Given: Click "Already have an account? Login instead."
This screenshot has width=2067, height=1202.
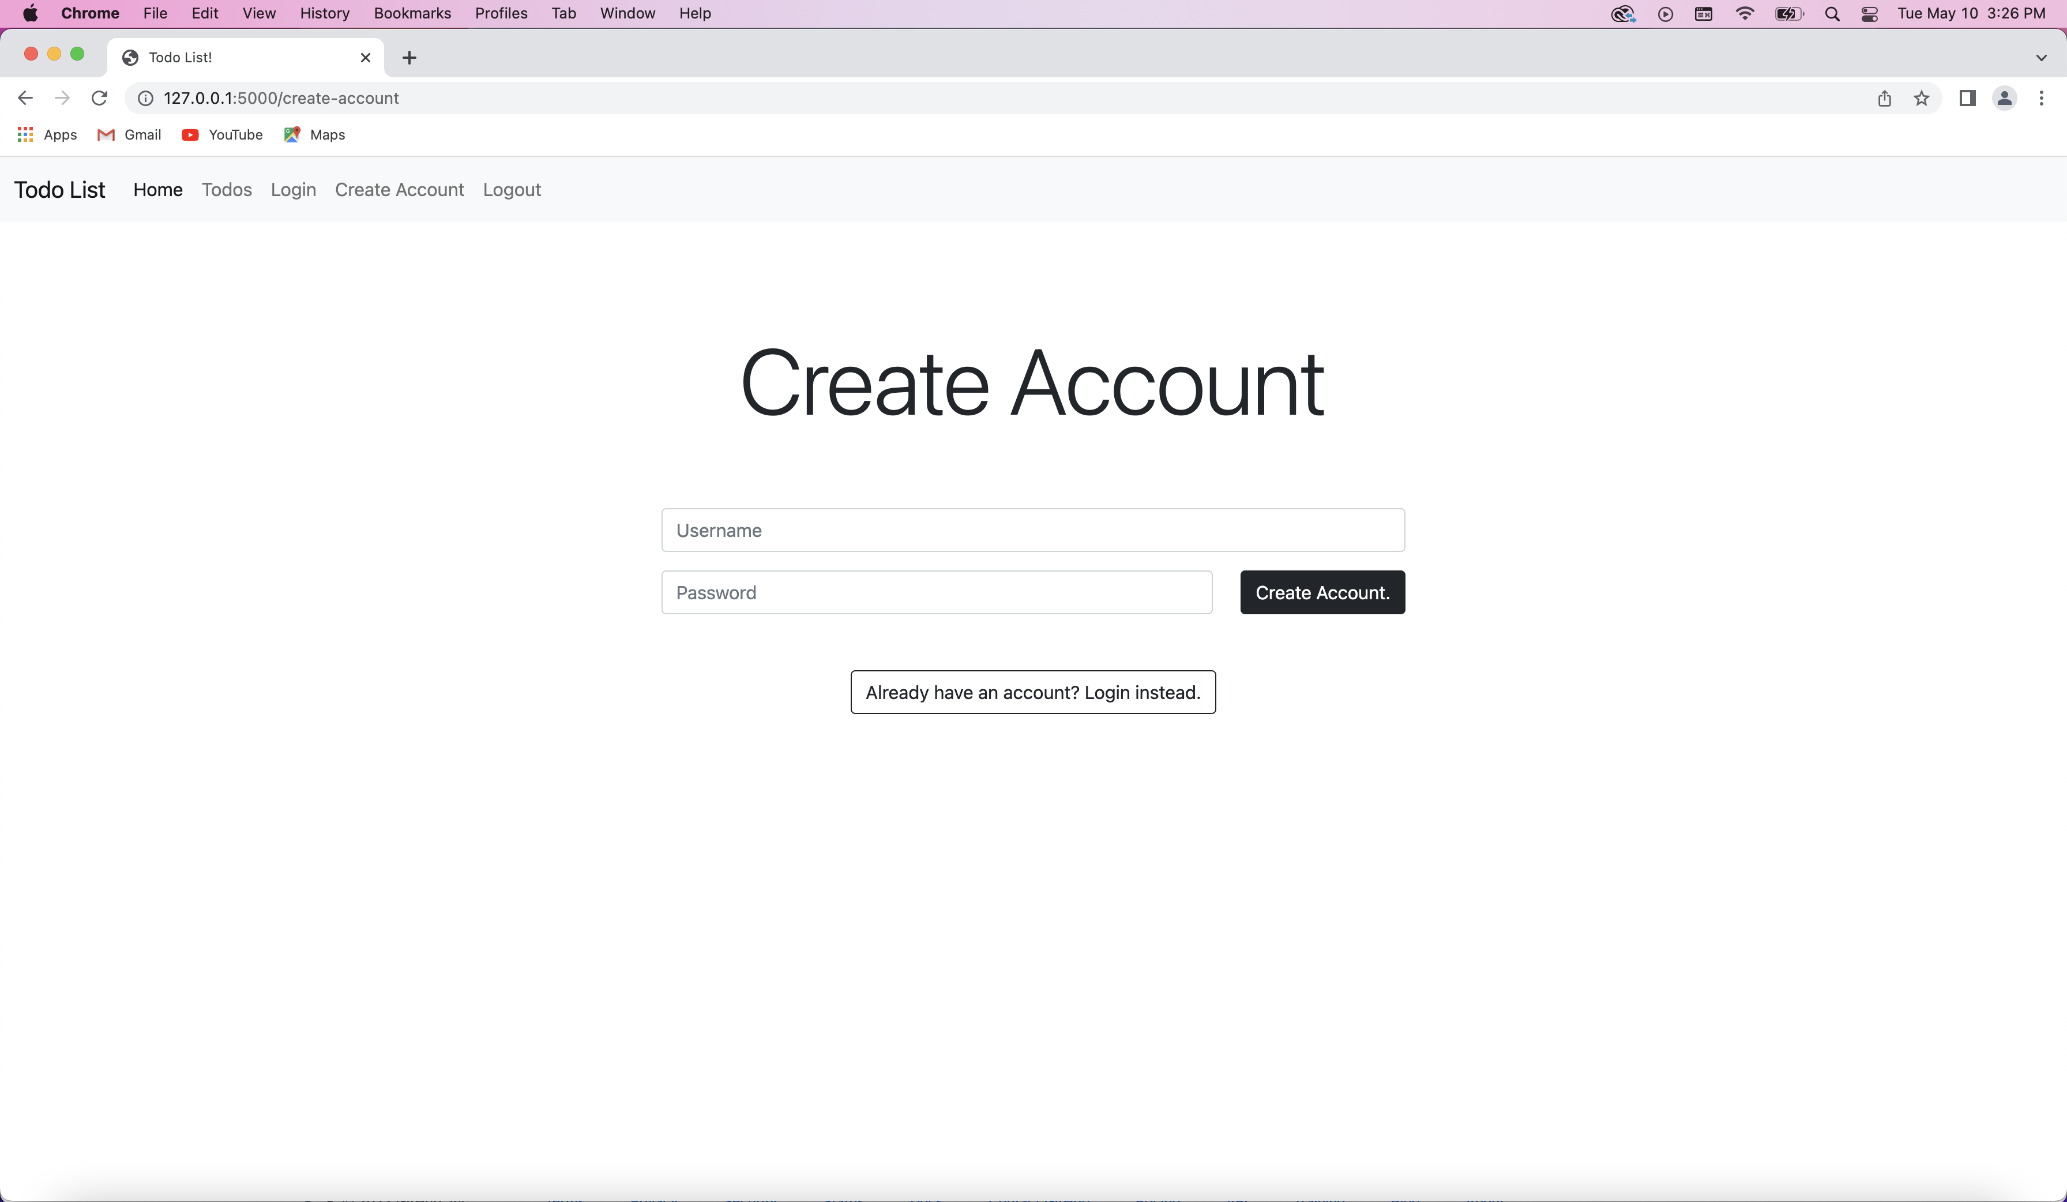Looking at the screenshot, I should point(1033,692).
